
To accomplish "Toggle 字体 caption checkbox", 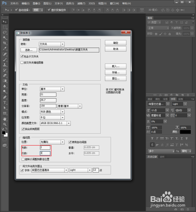I will pos(22,170).
